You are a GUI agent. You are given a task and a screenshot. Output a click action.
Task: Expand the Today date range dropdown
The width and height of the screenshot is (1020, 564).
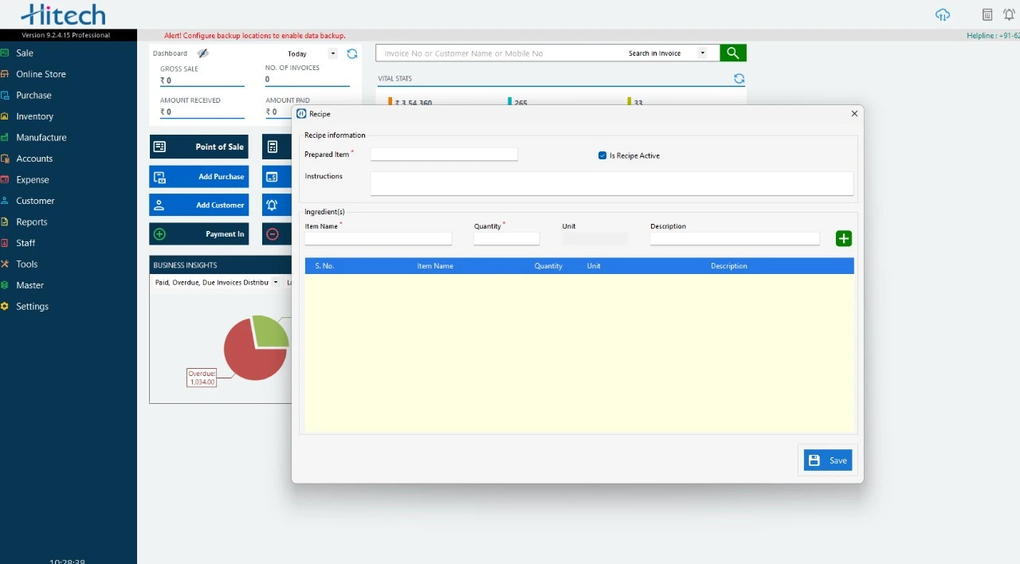click(x=332, y=54)
